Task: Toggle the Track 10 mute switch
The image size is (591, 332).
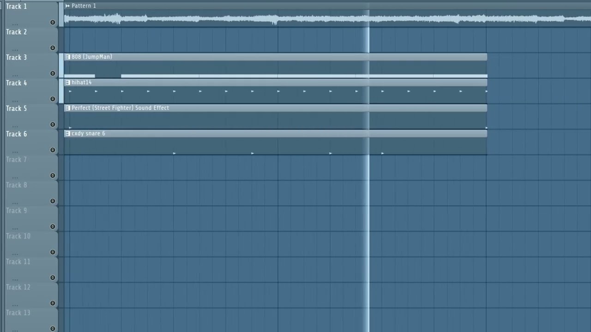Action: pyautogui.click(x=53, y=252)
